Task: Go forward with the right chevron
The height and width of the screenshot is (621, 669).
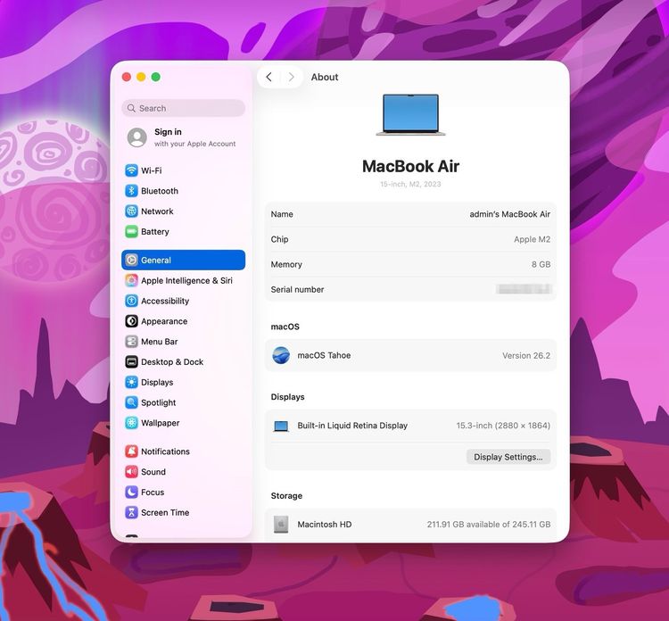Action: [292, 77]
